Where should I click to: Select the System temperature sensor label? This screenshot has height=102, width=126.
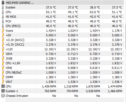[10, 7]
